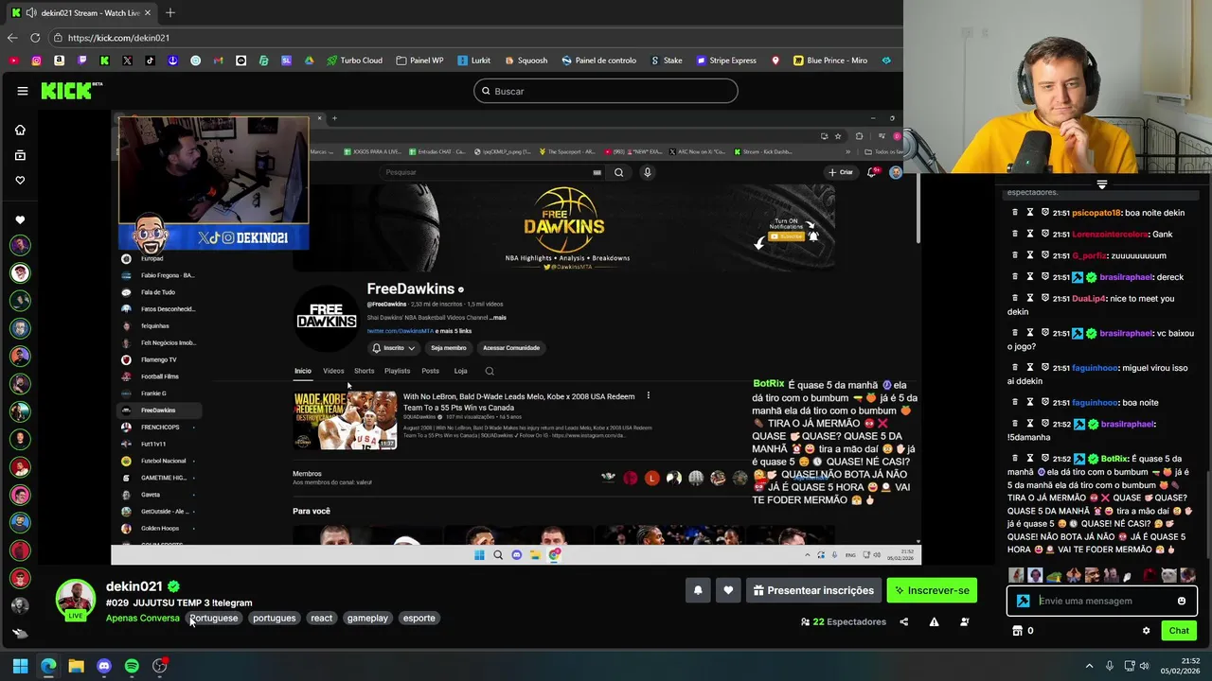The image size is (1212, 681).
Task: Open the X bookmark icon
Action: 127,61
